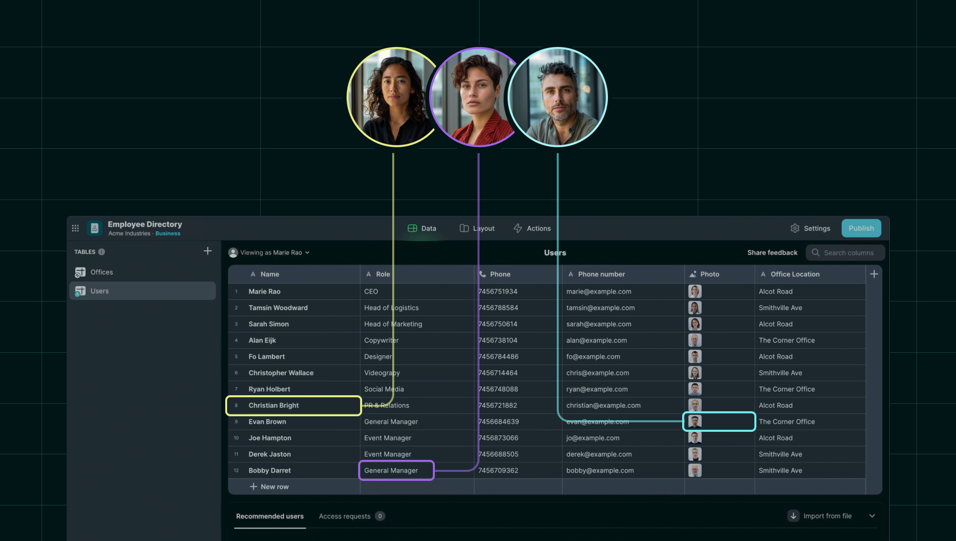This screenshot has height=541, width=956.
Task: Add a New row to table
Action: (x=269, y=487)
